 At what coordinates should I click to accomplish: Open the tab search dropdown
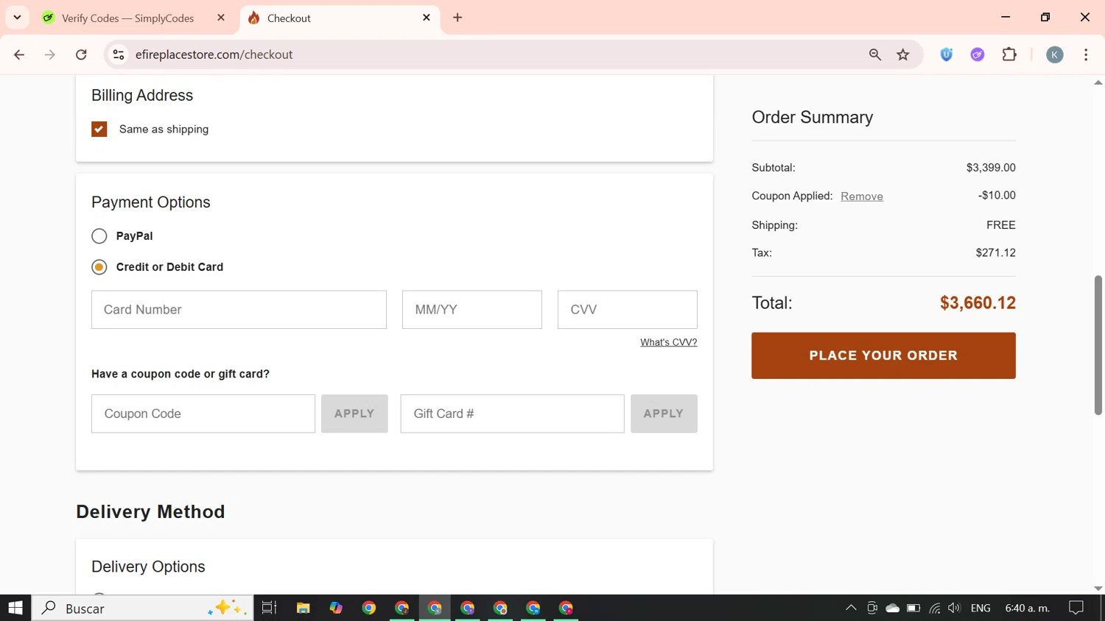pos(17,18)
